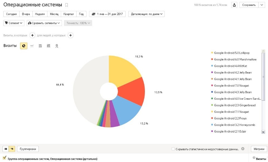This screenshot has height=162, width=268.
Task: Click legend entry Google Android 2.3 Gingerbread
Action: (235, 105)
